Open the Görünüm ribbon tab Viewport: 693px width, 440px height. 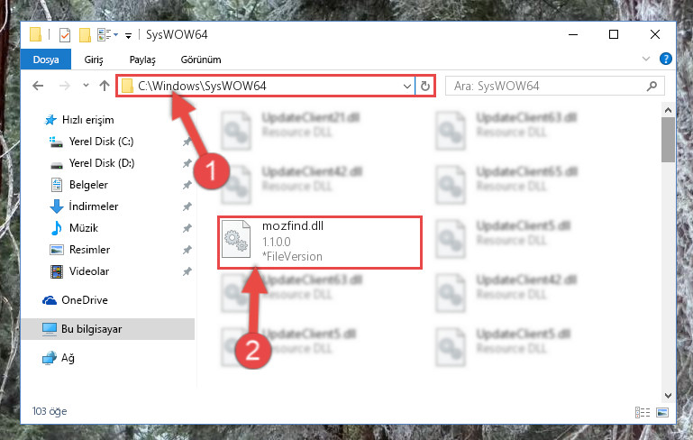click(201, 60)
